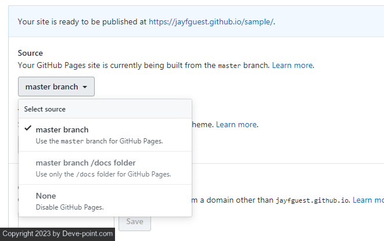
Task: Choose master branch /docs folder option
Action: 85,163
